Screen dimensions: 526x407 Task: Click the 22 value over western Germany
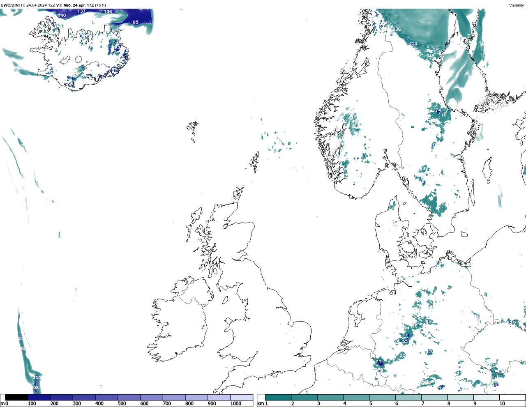[x=402, y=355]
